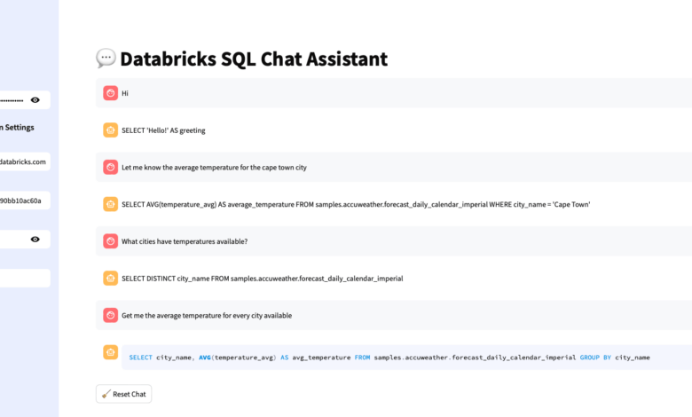Image resolution: width=692 pixels, height=417 pixels.
Task: Click the user avatar beside the Cape Town question
Action: click(110, 167)
